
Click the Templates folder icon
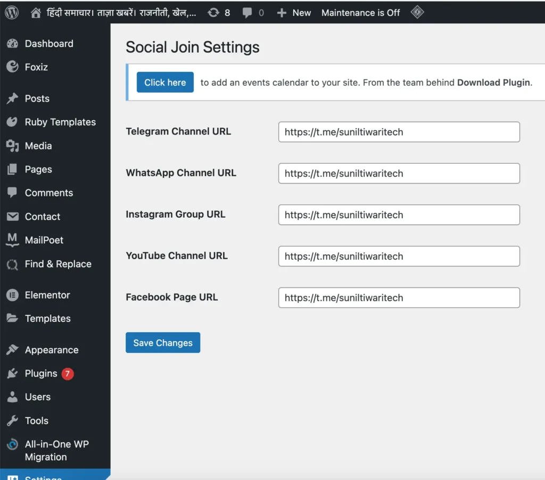12,318
